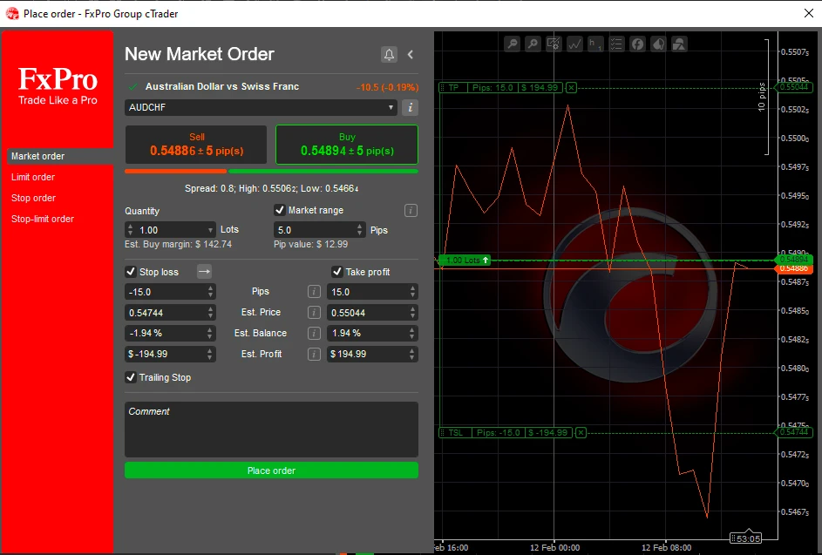
Task: Open the chart settings icon
Action: (554, 44)
